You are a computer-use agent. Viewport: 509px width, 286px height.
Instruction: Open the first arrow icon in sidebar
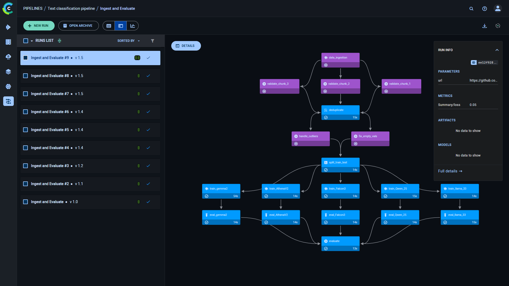click(x=8, y=27)
